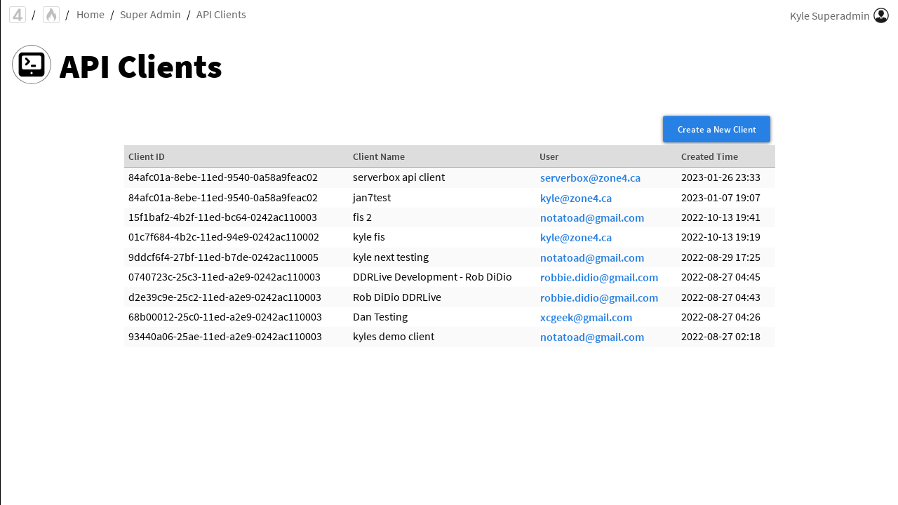Click the Zone4 logo icon in breadcrumb
This screenshot has height=505, width=898.
(18, 15)
